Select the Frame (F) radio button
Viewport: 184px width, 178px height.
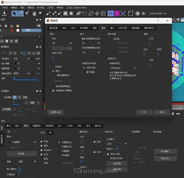coord(53,71)
